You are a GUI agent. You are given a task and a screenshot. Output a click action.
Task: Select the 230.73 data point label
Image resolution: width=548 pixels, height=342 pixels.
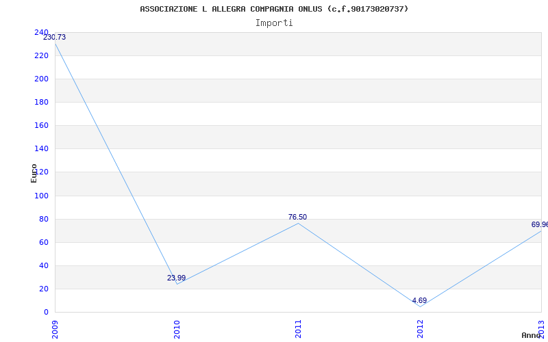click(55, 38)
